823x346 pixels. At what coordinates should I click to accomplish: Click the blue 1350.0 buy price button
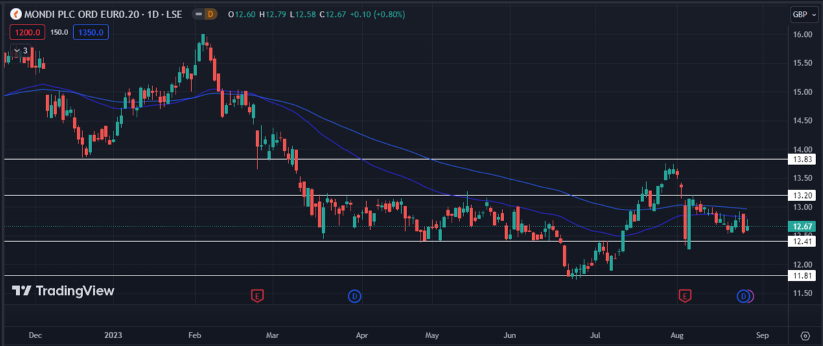91,32
